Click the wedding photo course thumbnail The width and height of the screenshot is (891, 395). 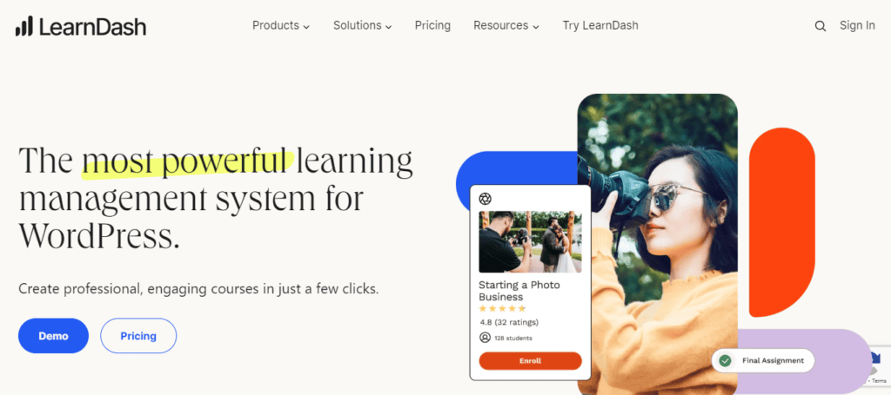[530, 242]
